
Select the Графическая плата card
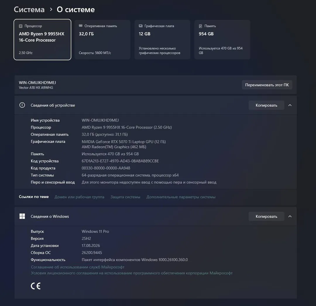coord(162,39)
